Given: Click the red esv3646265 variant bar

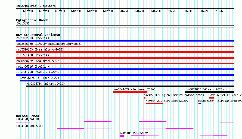Looking at the screenshot, I should click(x=125, y=46).
